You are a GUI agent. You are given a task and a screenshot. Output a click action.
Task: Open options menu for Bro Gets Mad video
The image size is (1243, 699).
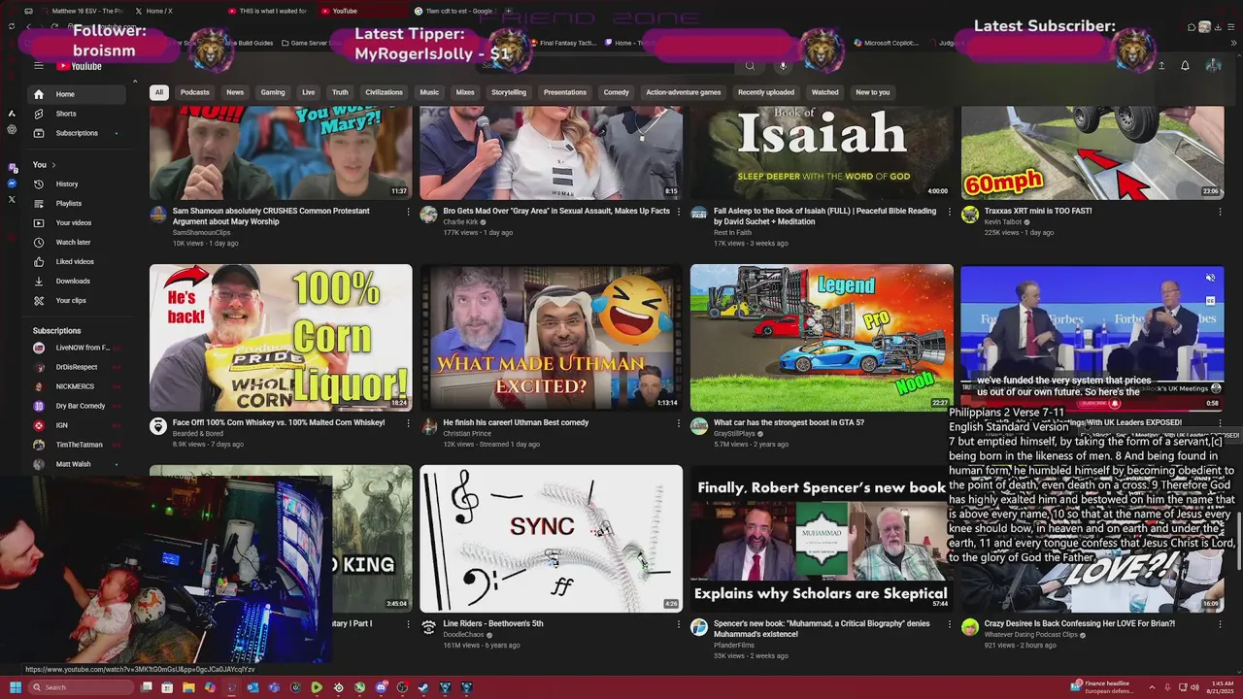(x=678, y=212)
